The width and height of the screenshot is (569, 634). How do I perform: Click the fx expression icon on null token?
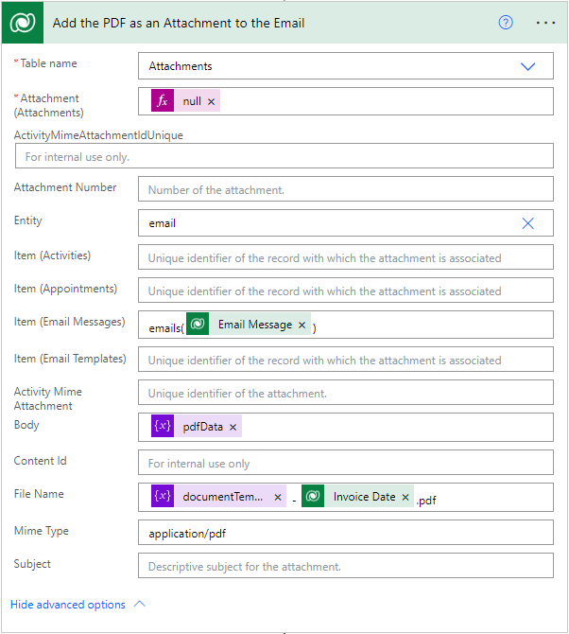coord(163,101)
